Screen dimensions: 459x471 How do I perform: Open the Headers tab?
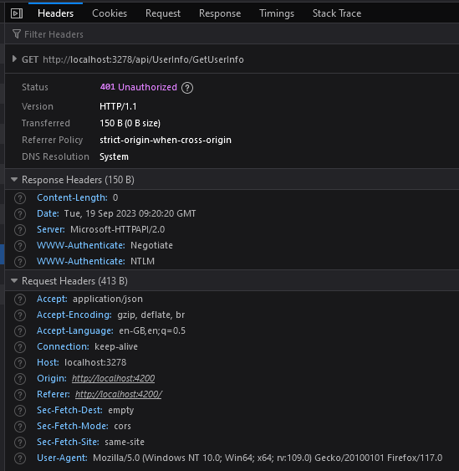55,13
